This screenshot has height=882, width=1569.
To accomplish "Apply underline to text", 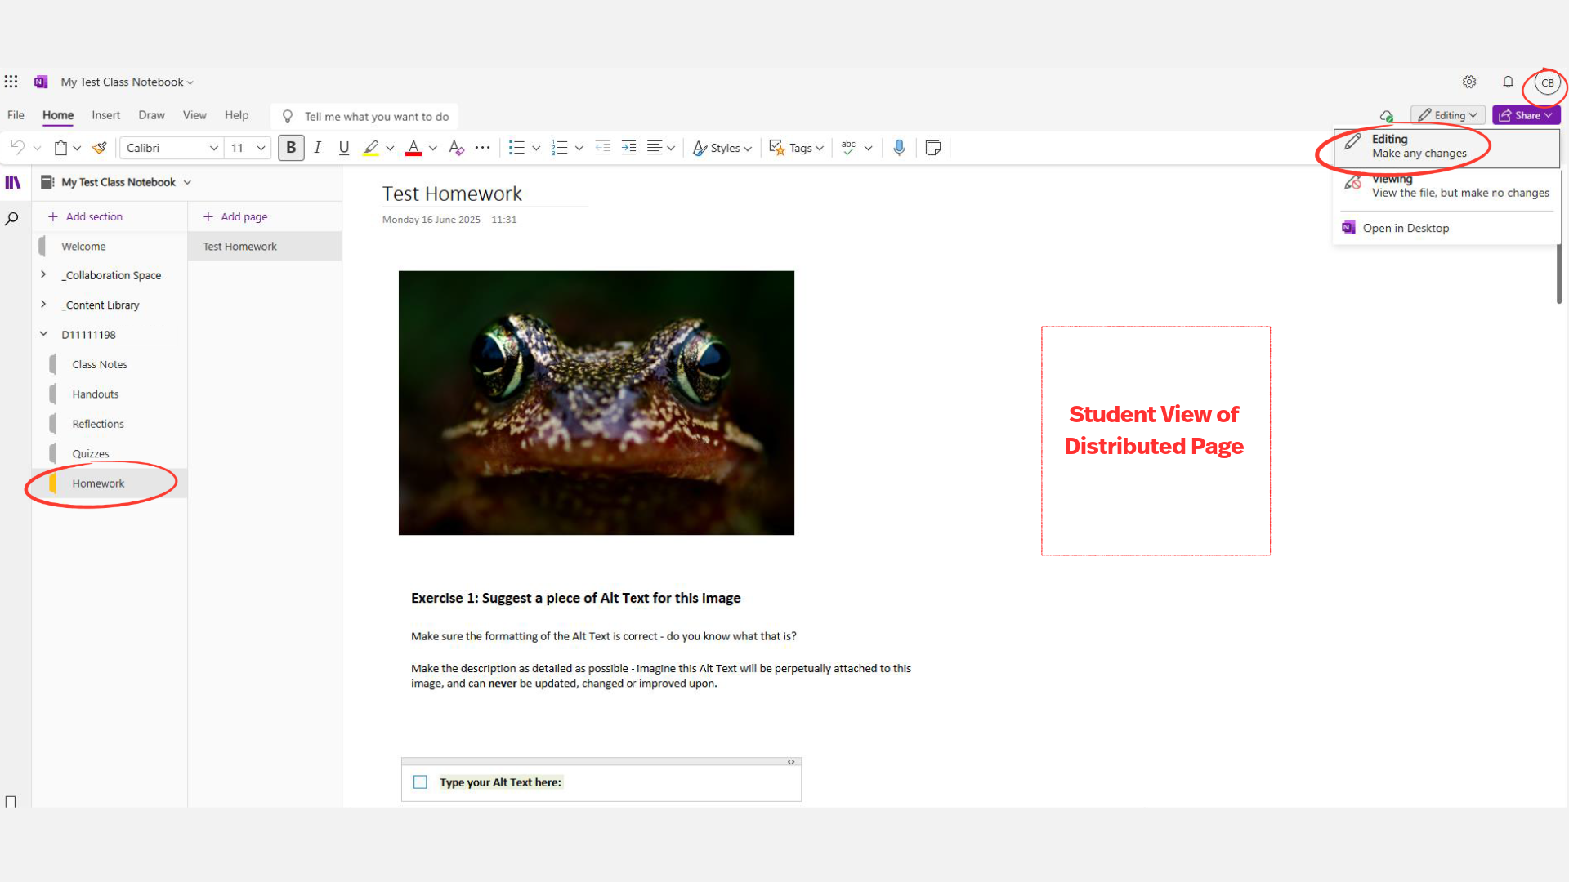I will [x=343, y=148].
